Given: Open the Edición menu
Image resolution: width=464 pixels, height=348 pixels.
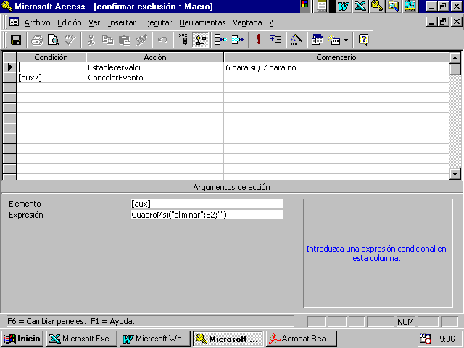Looking at the screenshot, I should (x=70, y=22).
